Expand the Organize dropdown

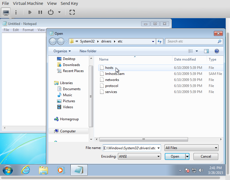pos(62,51)
